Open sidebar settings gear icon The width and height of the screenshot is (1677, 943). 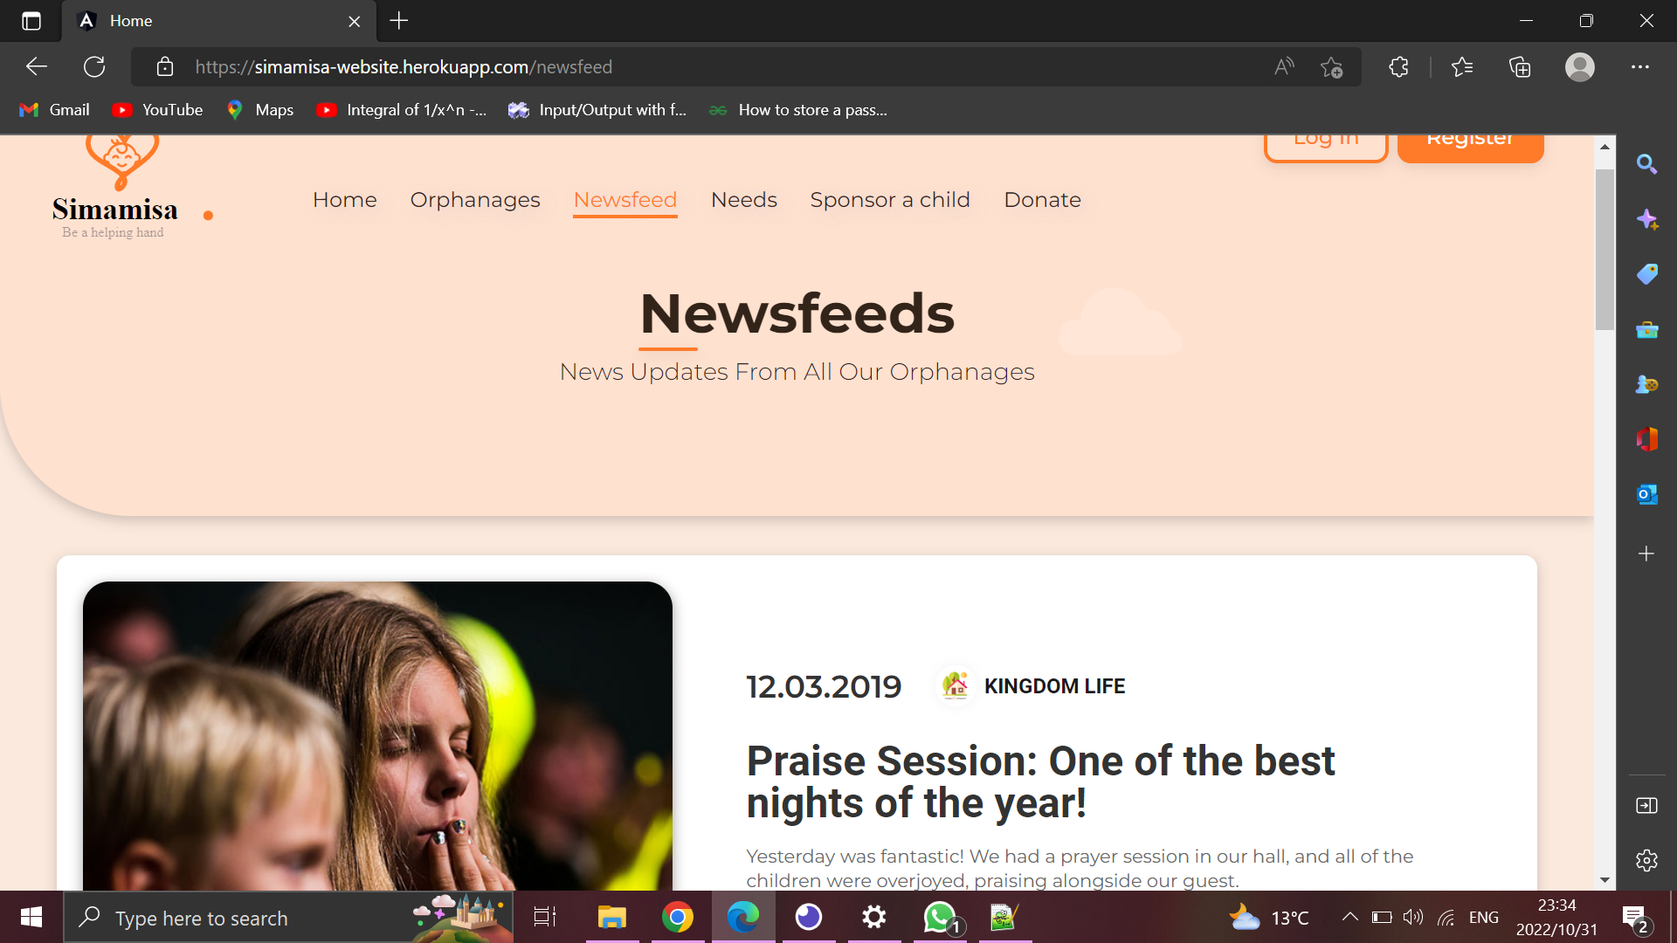tap(1646, 860)
